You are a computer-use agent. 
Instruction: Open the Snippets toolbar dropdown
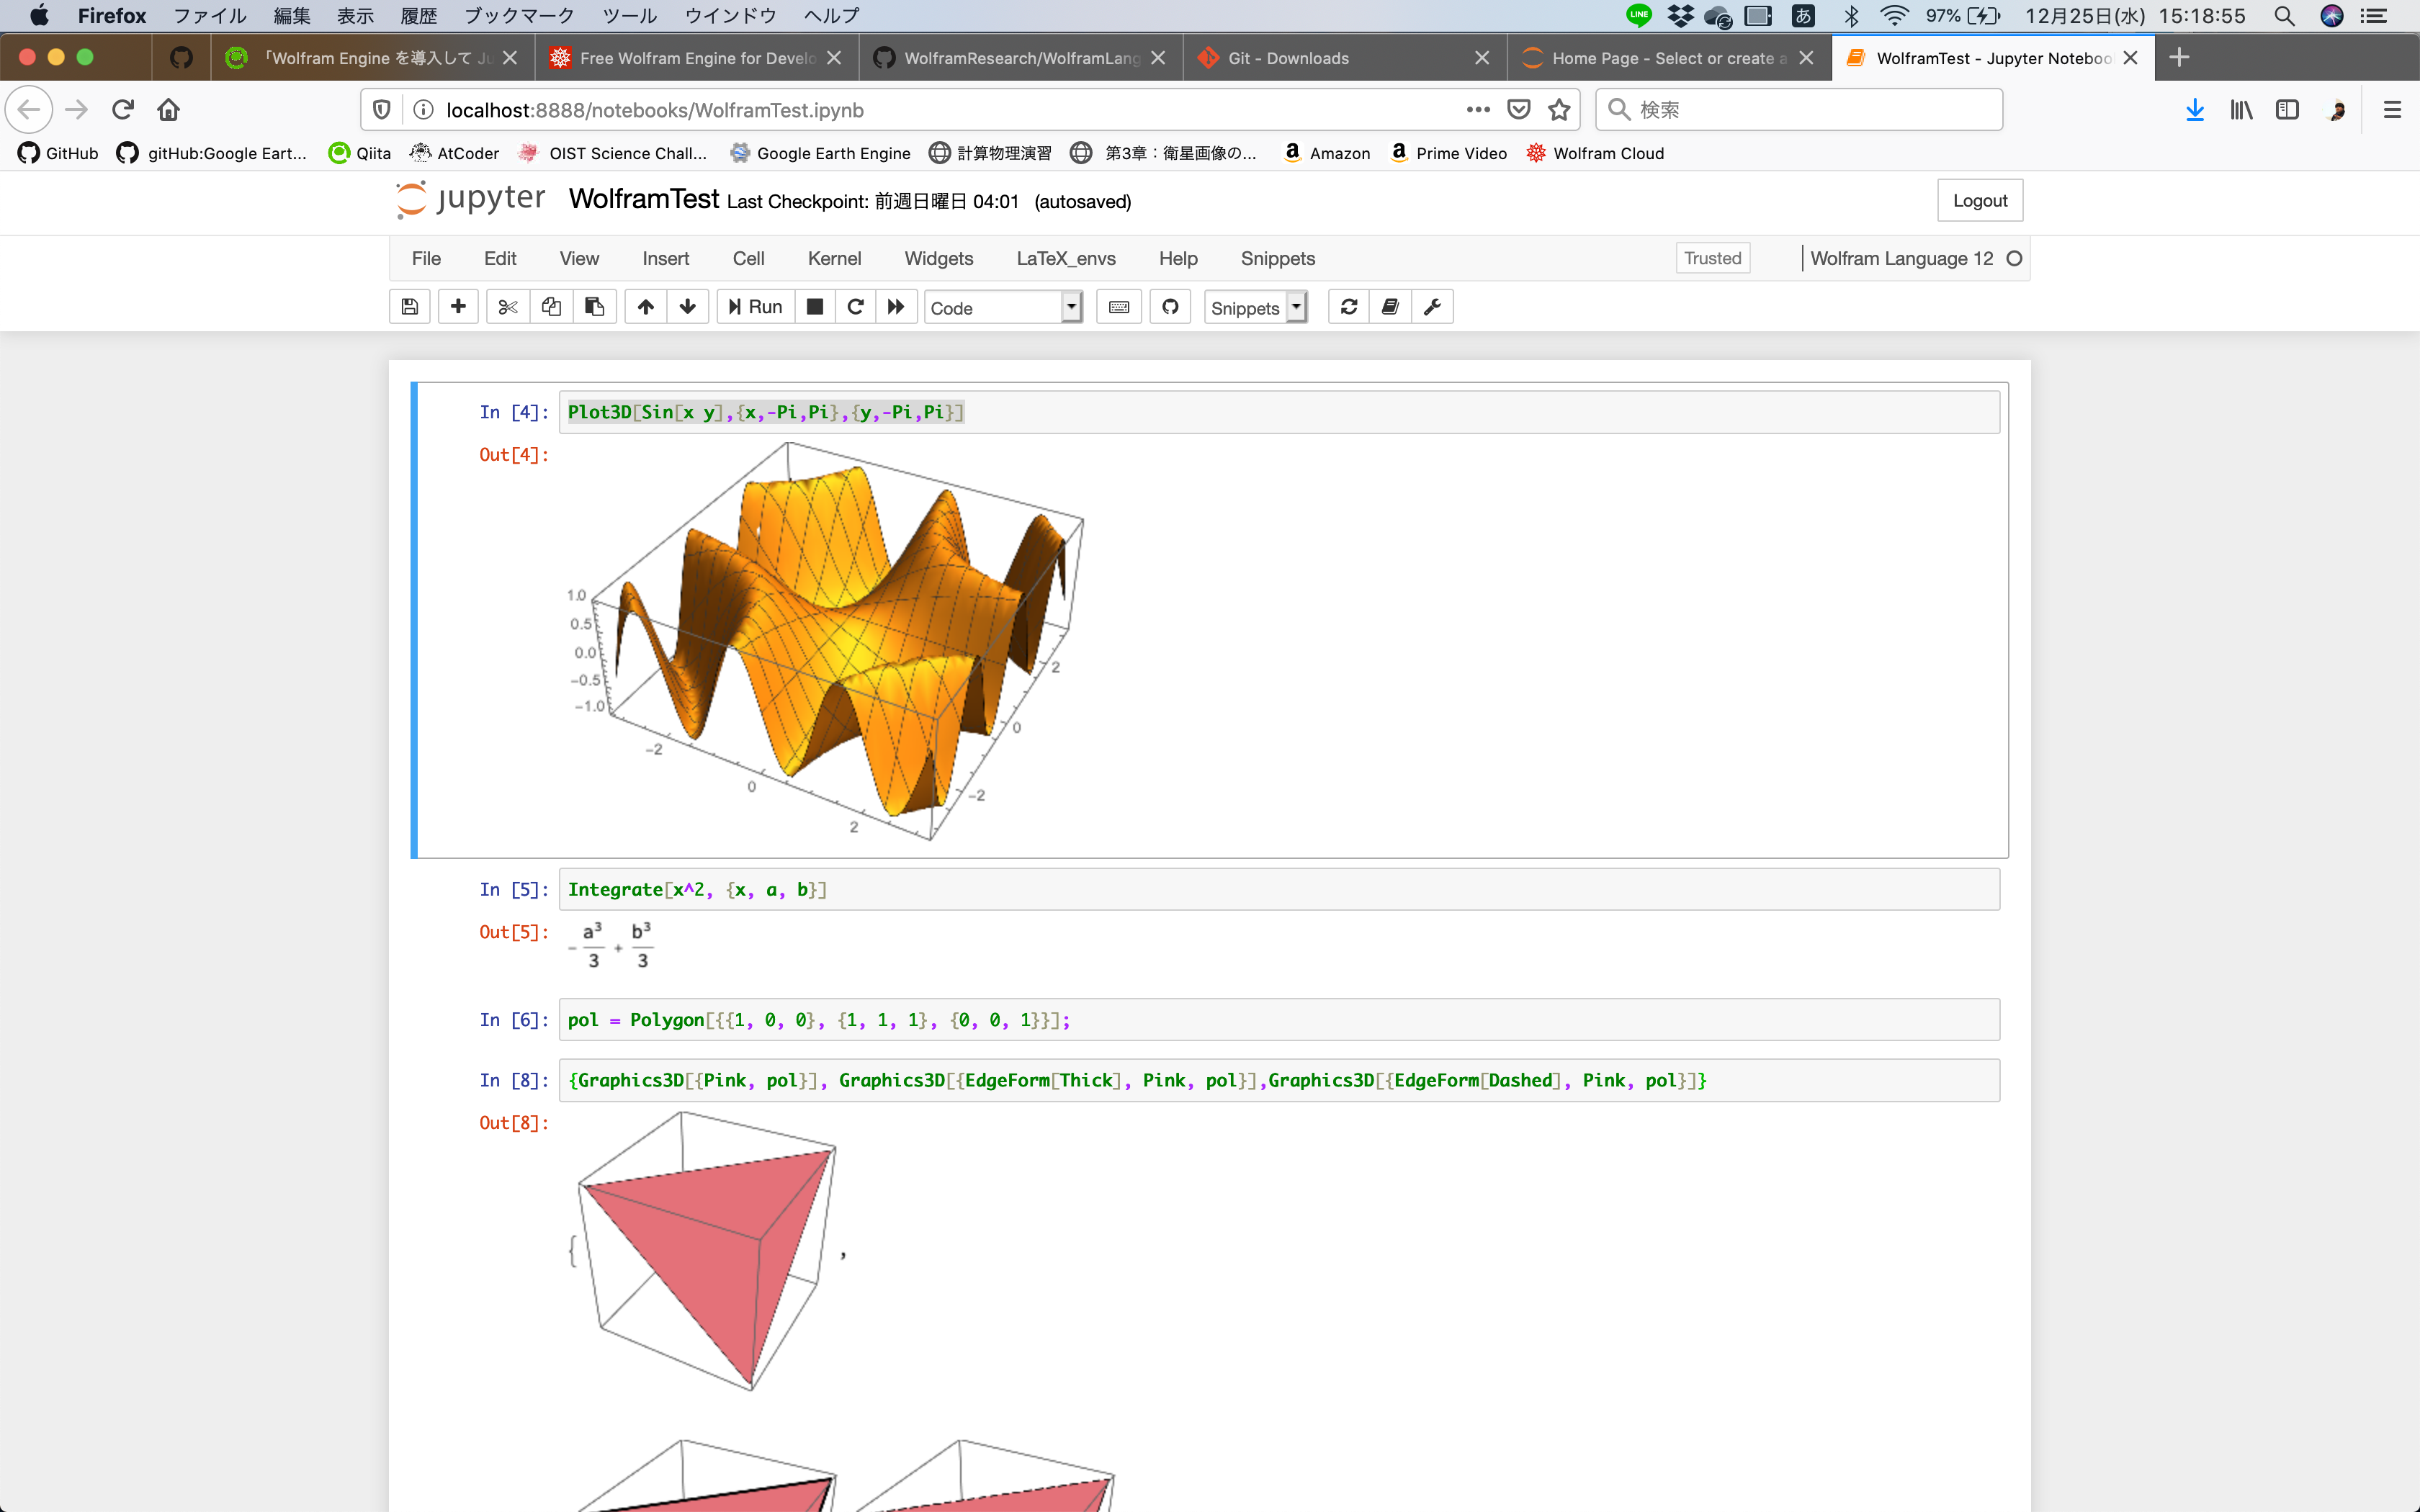[1255, 308]
